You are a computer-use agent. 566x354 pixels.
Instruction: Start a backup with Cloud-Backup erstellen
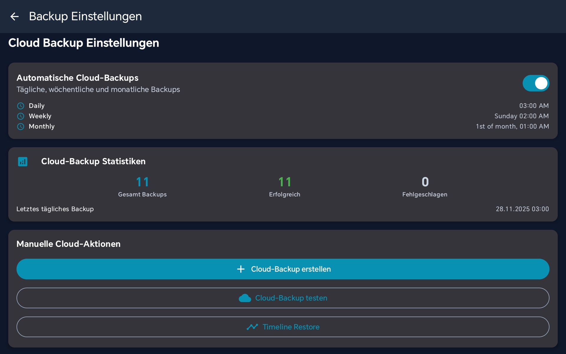[x=283, y=269]
